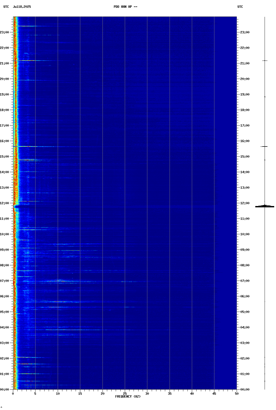Viewport: 276px width, 410px height.
Task: Click the FREQUENCY (HZ) axis title
Action: coord(128,397)
